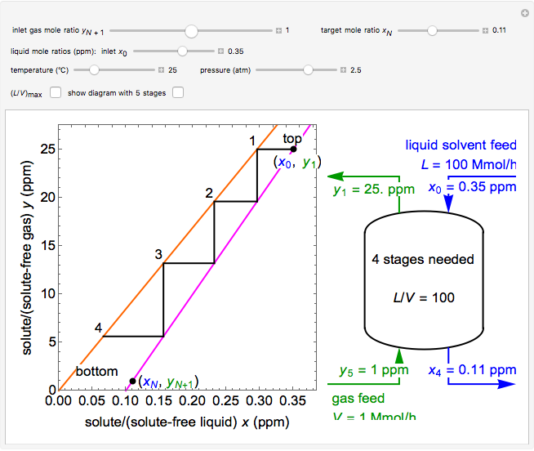Click the inlet gas mole ratio slider thumb
Screen dimensions: 534x451
(191, 31)
